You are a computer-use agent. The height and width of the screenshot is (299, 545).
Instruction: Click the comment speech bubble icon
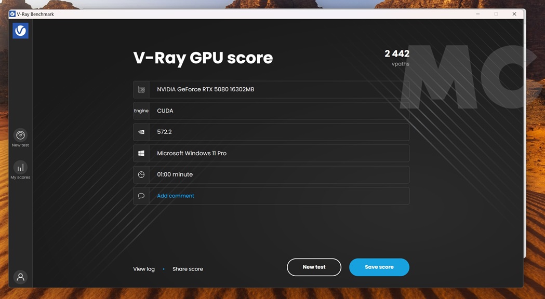point(141,196)
